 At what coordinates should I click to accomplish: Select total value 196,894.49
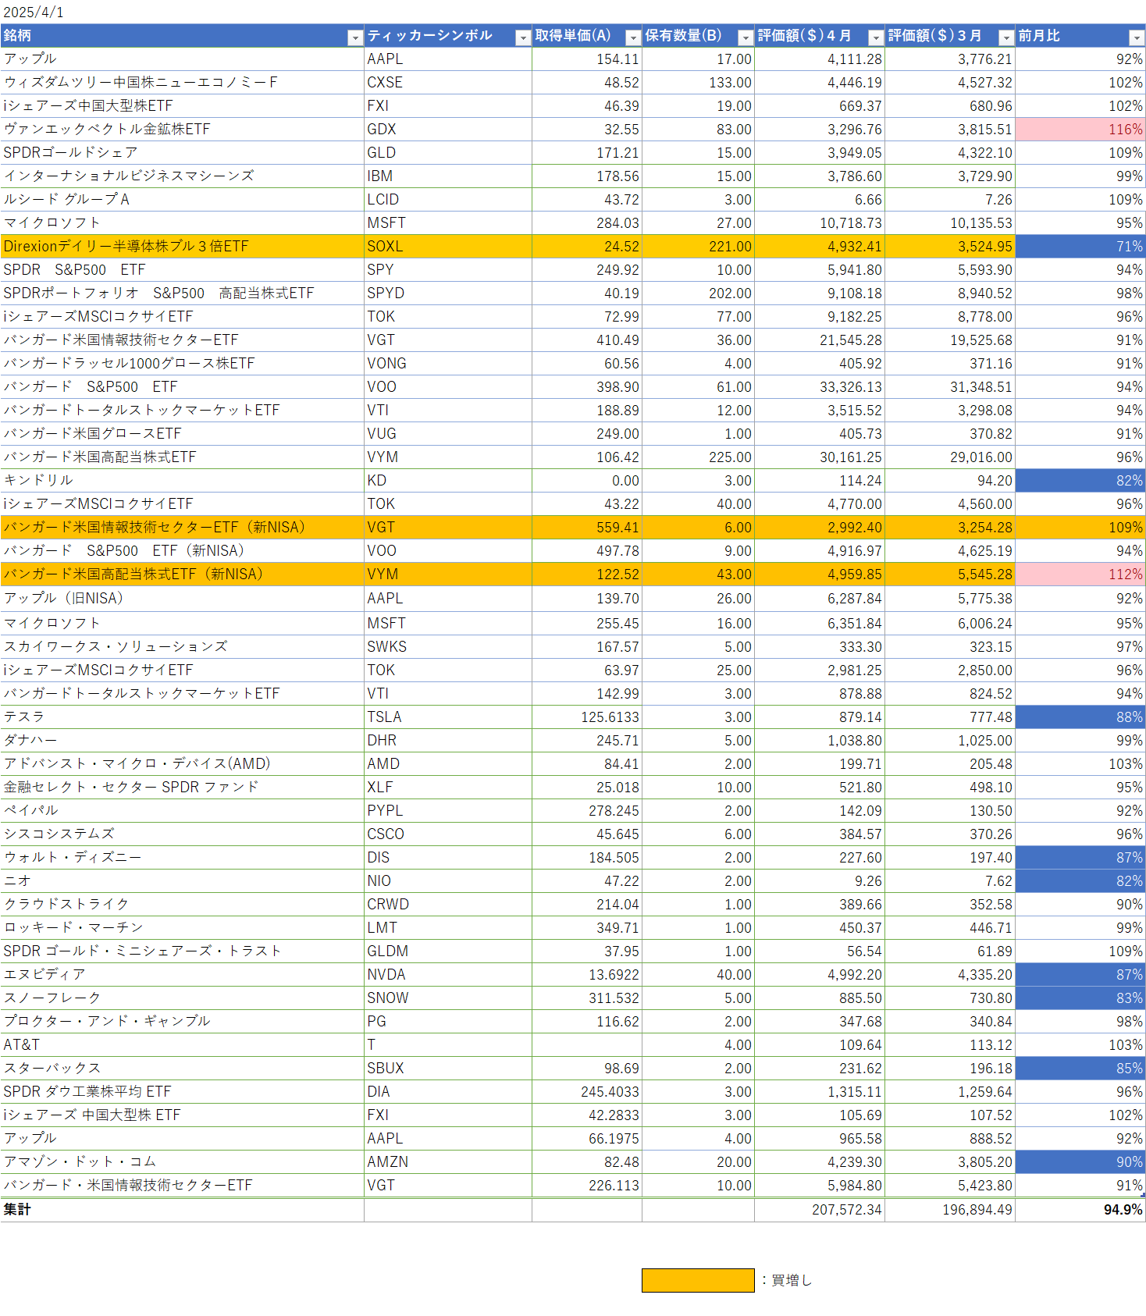click(950, 1210)
